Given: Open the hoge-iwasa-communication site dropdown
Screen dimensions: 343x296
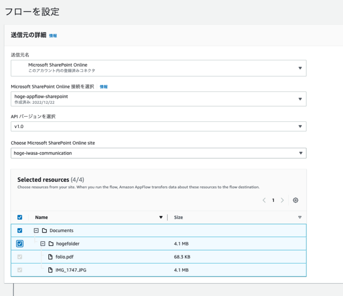Looking at the screenshot, I should pyautogui.click(x=159, y=153).
